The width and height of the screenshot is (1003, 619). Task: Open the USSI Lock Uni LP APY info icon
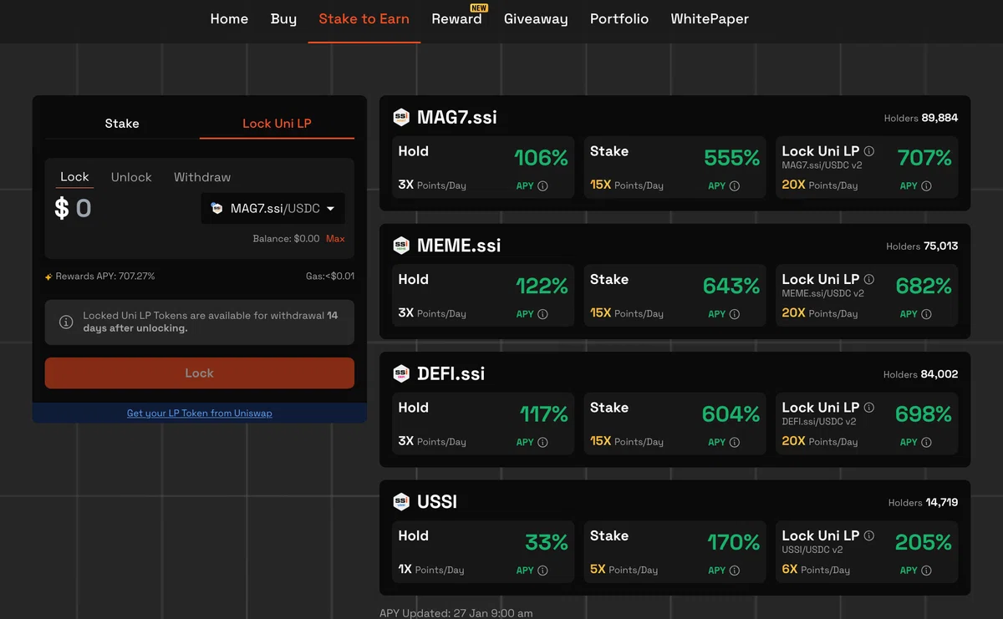pos(926,571)
